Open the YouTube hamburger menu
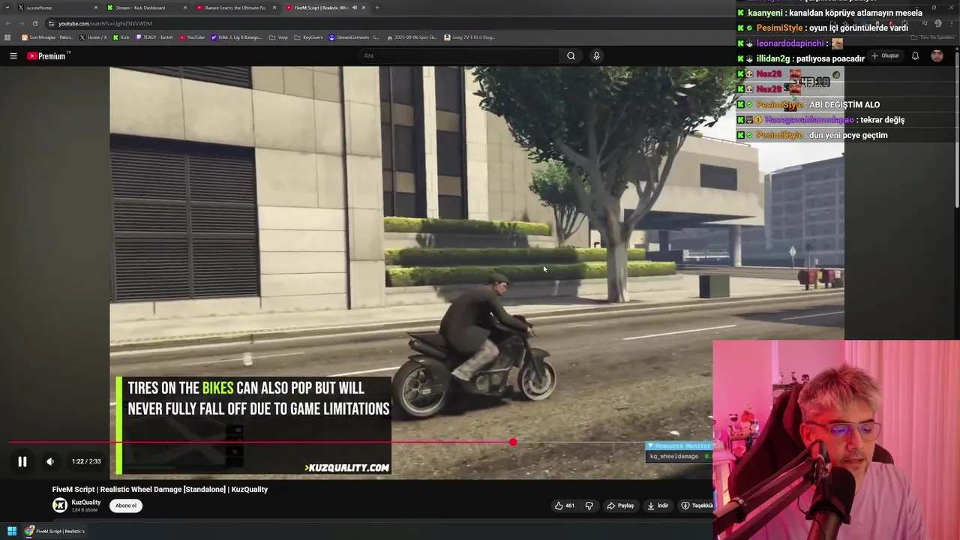This screenshot has height=540, width=960. pyautogui.click(x=13, y=55)
